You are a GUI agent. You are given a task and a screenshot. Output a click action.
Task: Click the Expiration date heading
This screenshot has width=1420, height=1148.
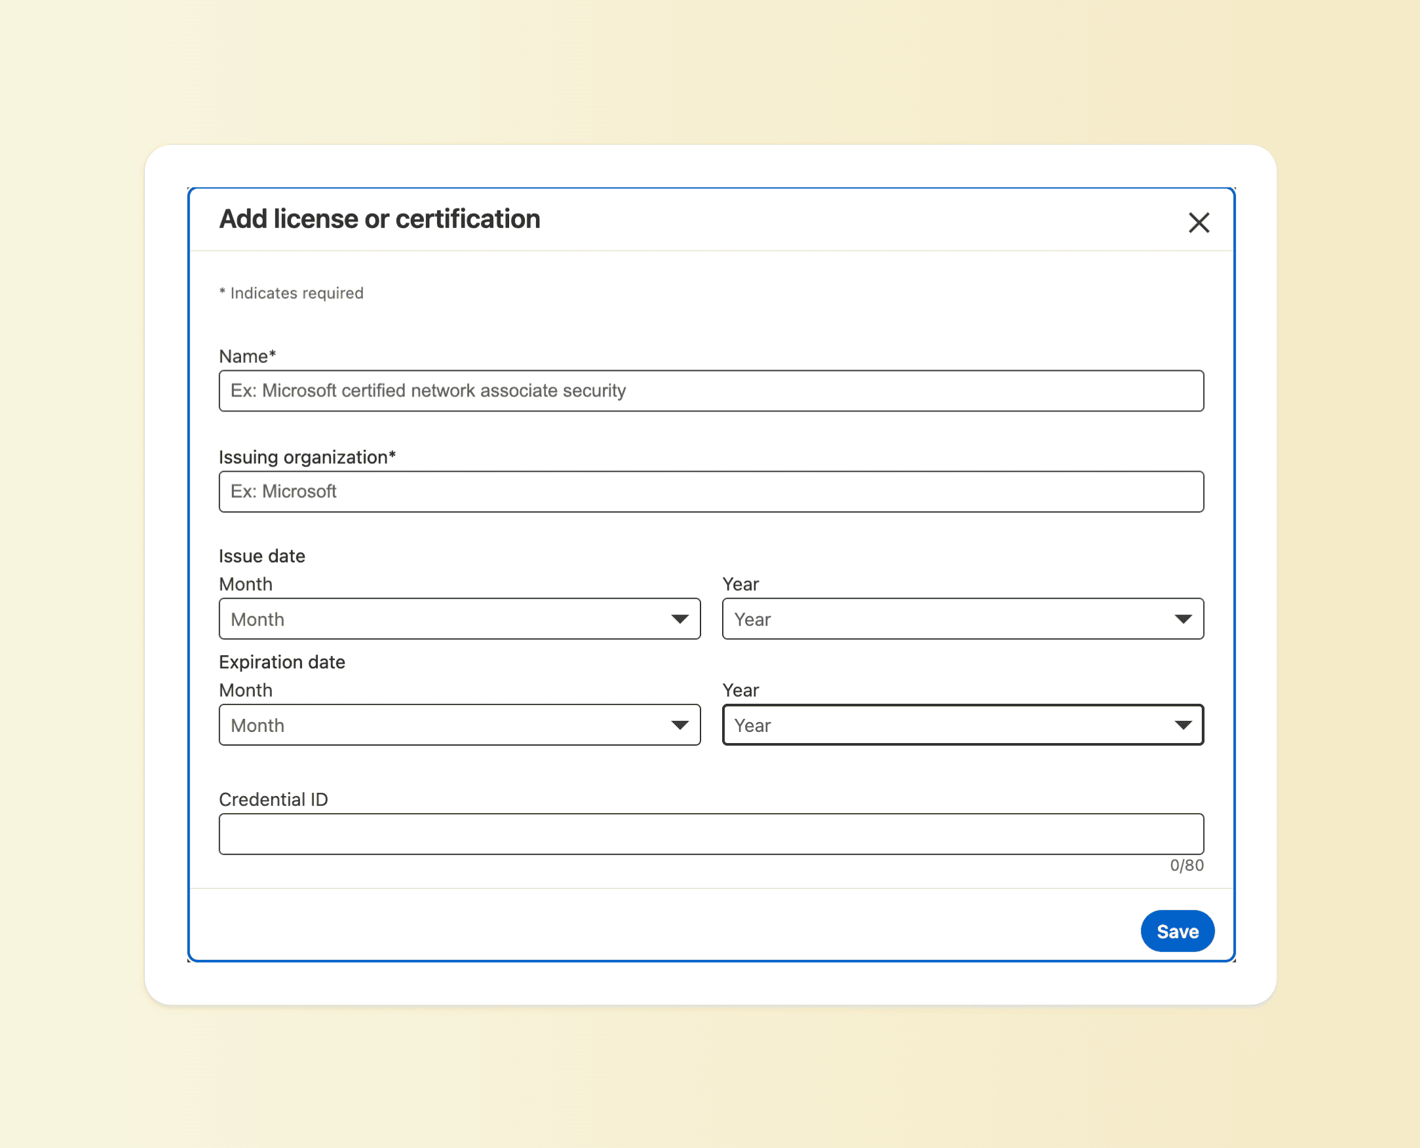coord(282,662)
